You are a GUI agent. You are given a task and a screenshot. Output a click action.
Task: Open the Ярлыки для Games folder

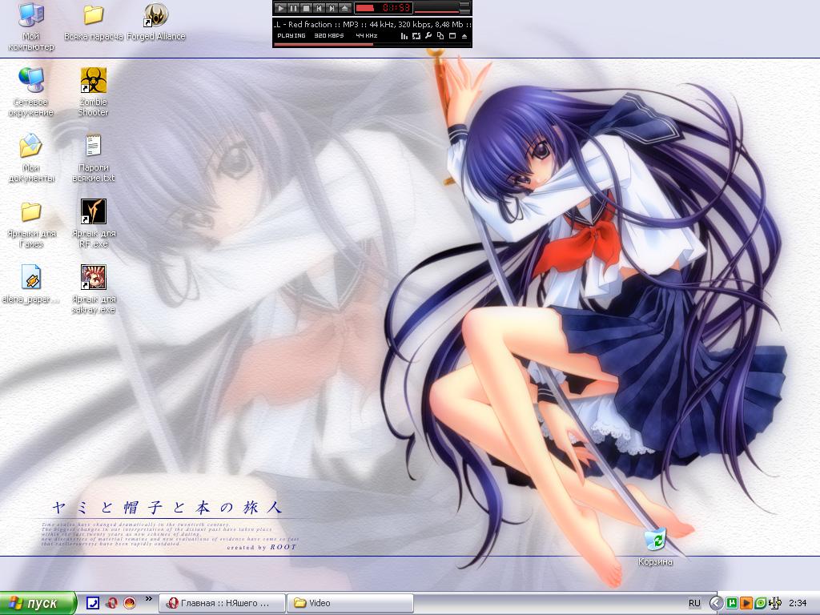[31, 224]
